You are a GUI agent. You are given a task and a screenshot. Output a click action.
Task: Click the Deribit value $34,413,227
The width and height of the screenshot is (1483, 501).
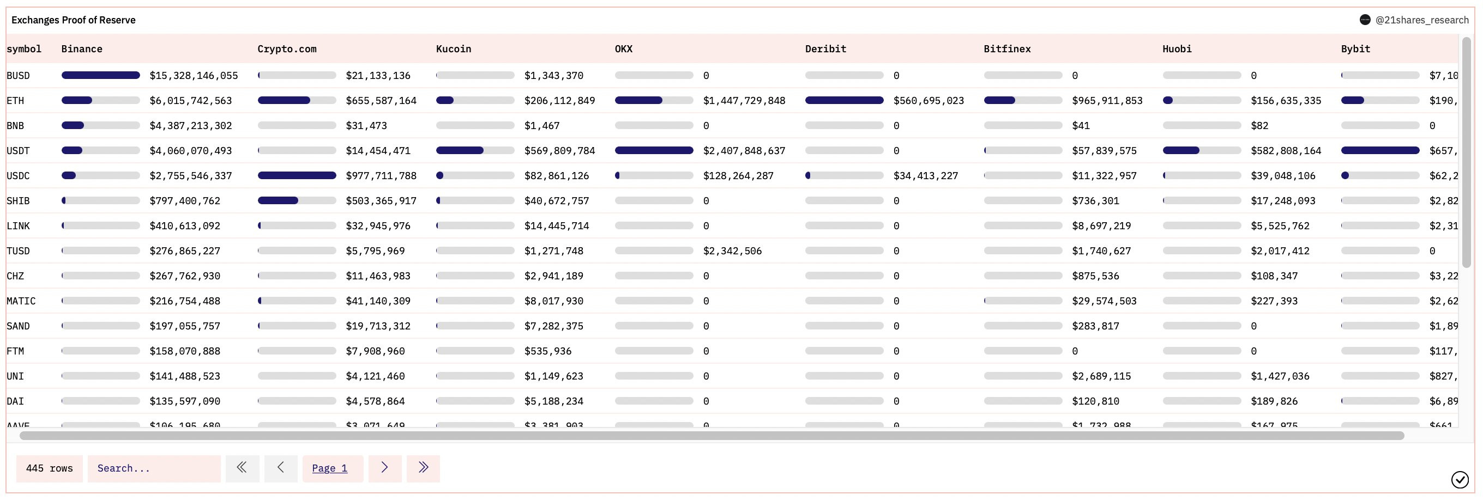coord(926,176)
